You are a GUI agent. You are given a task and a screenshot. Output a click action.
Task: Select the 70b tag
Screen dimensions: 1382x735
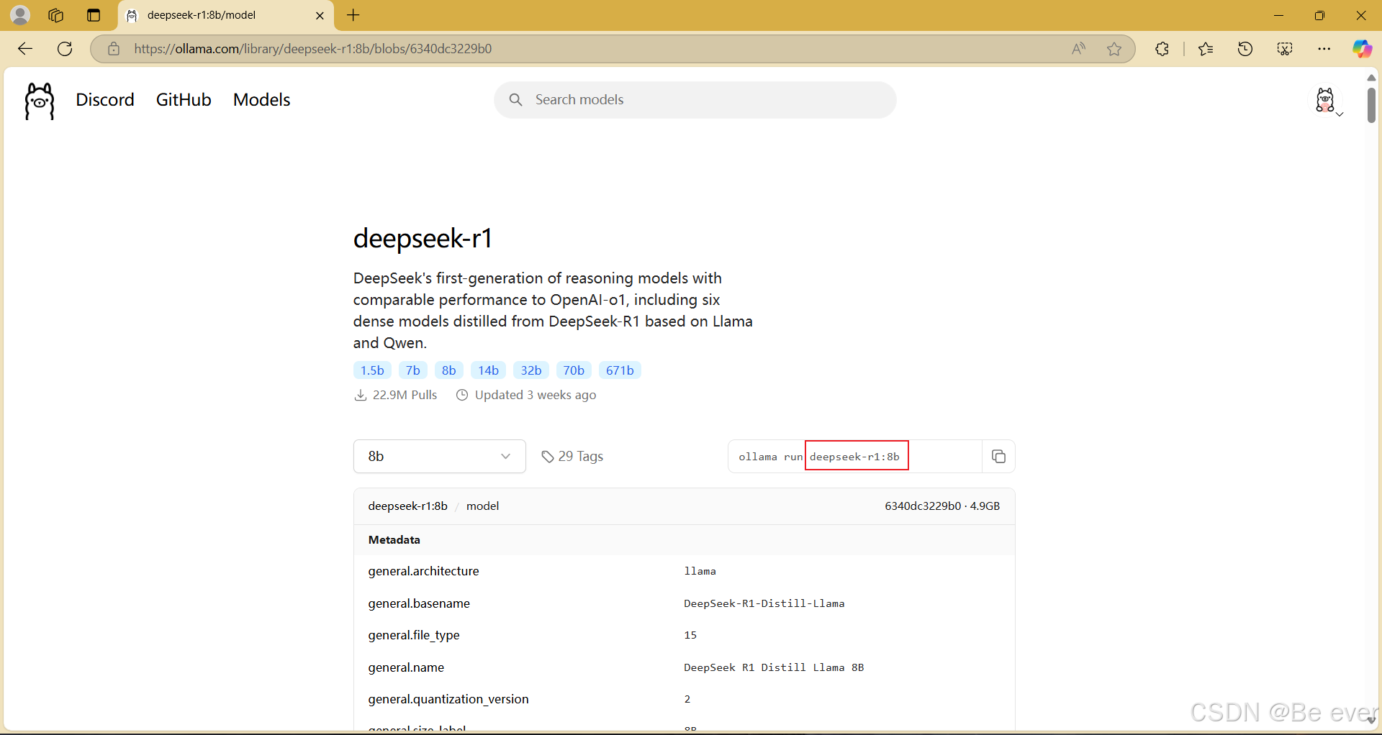pyautogui.click(x=573, y=370)
